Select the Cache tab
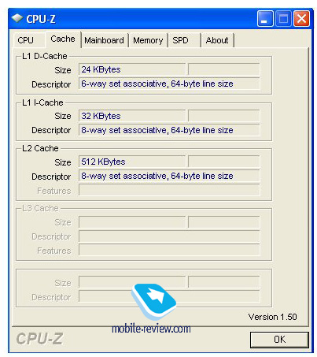The height and width of the screenshot is (357, 317). (x=63, y=39)
